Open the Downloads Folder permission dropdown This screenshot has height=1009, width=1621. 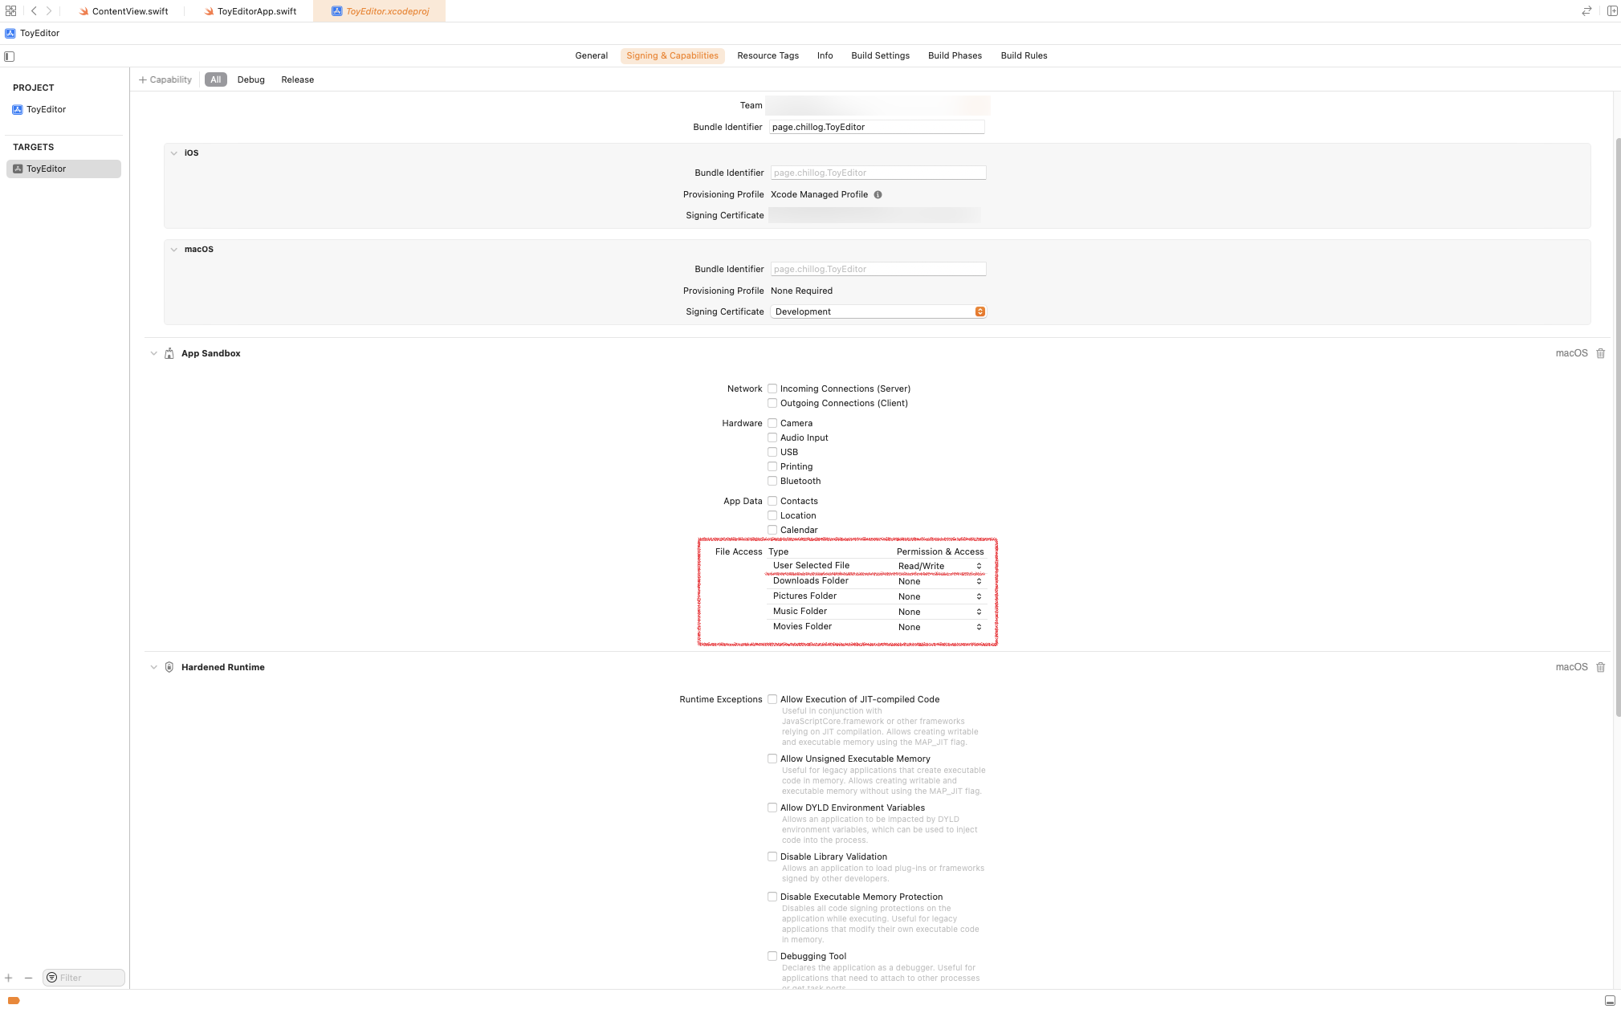[x=939, y=581]
